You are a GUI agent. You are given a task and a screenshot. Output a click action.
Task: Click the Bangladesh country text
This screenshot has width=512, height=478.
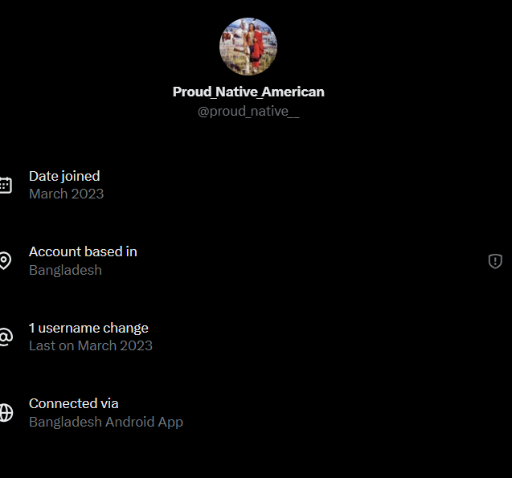[65, 270]
